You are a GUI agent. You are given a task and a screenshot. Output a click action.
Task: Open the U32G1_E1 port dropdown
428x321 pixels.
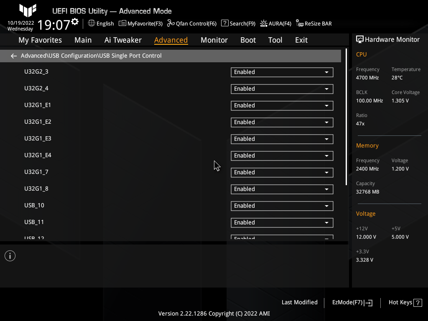tap(282, 105)
